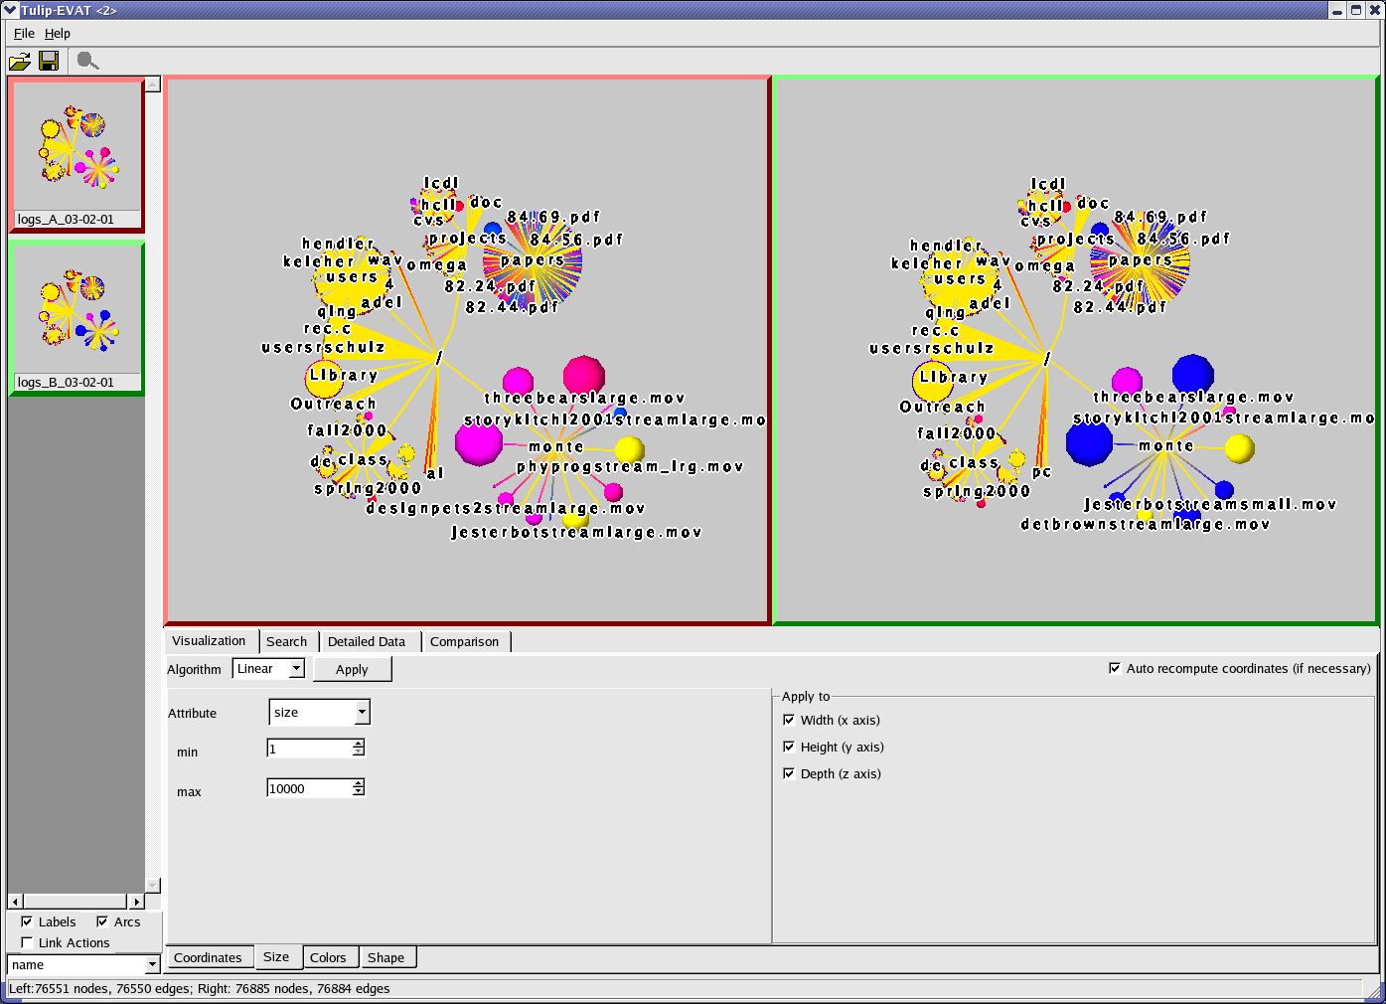
Task: Toggle the Labels checkbox
Action: pos(27,921)
